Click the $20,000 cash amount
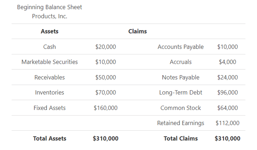The width and height of the screenshot is (257, 150). click(105, 47)
